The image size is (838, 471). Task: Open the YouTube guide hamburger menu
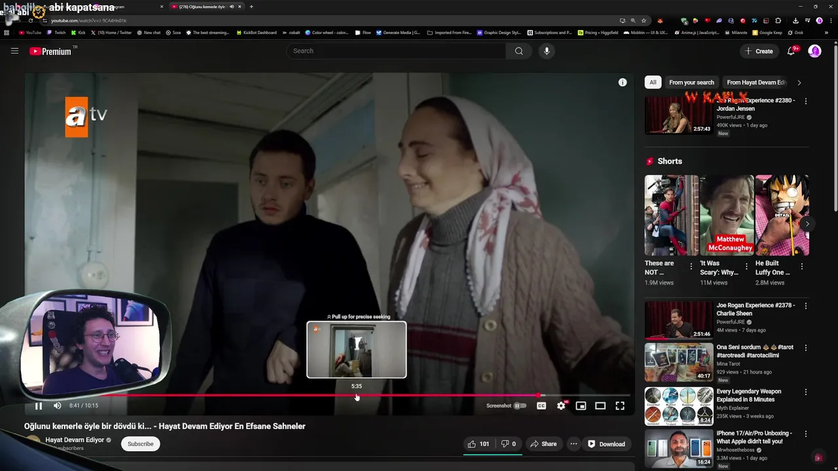point(14,51)
